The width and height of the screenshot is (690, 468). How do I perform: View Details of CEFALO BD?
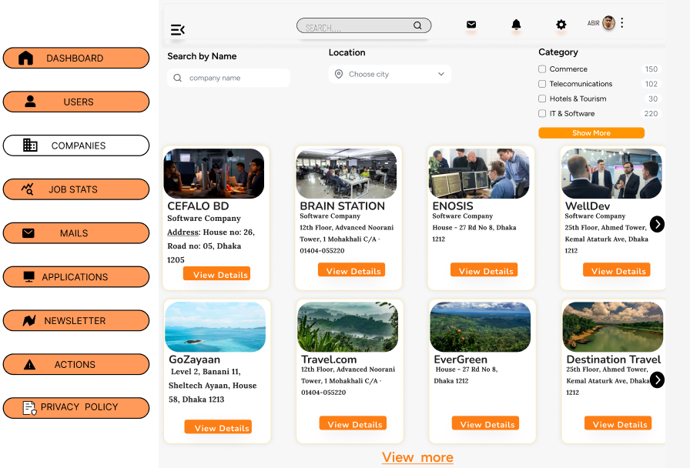(x=217, y=273)
